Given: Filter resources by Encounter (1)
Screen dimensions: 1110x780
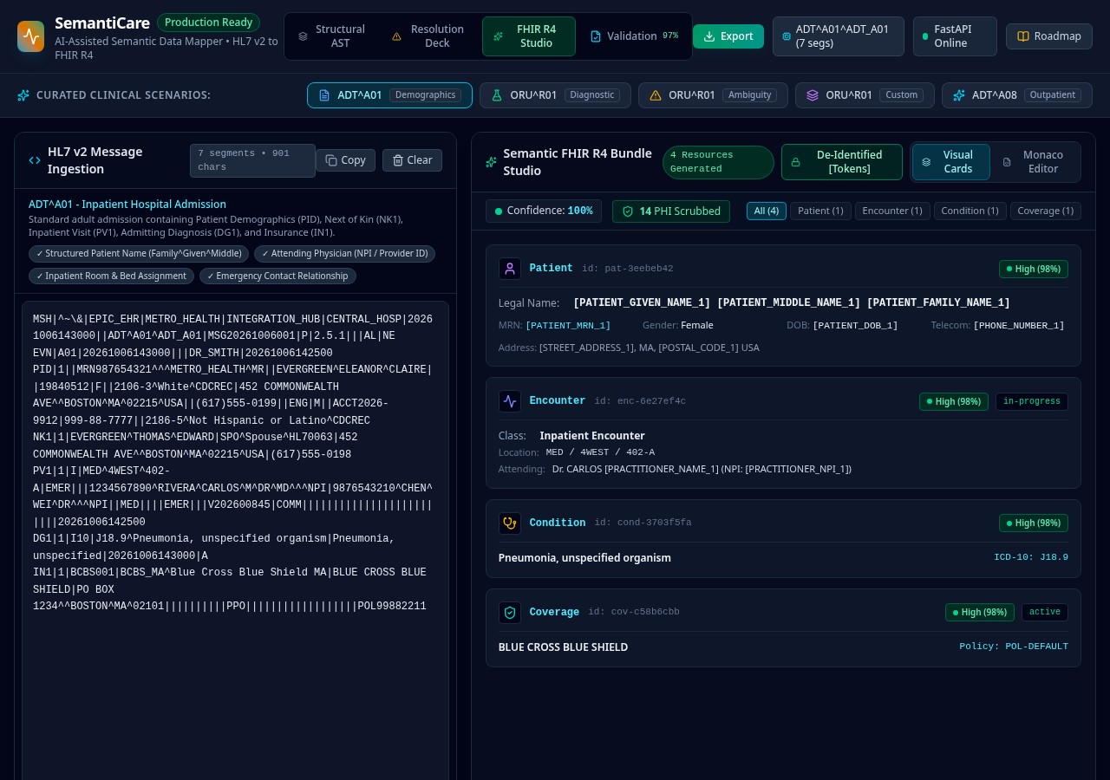Looking at the screenshot, I should click(x=892, y=211).
